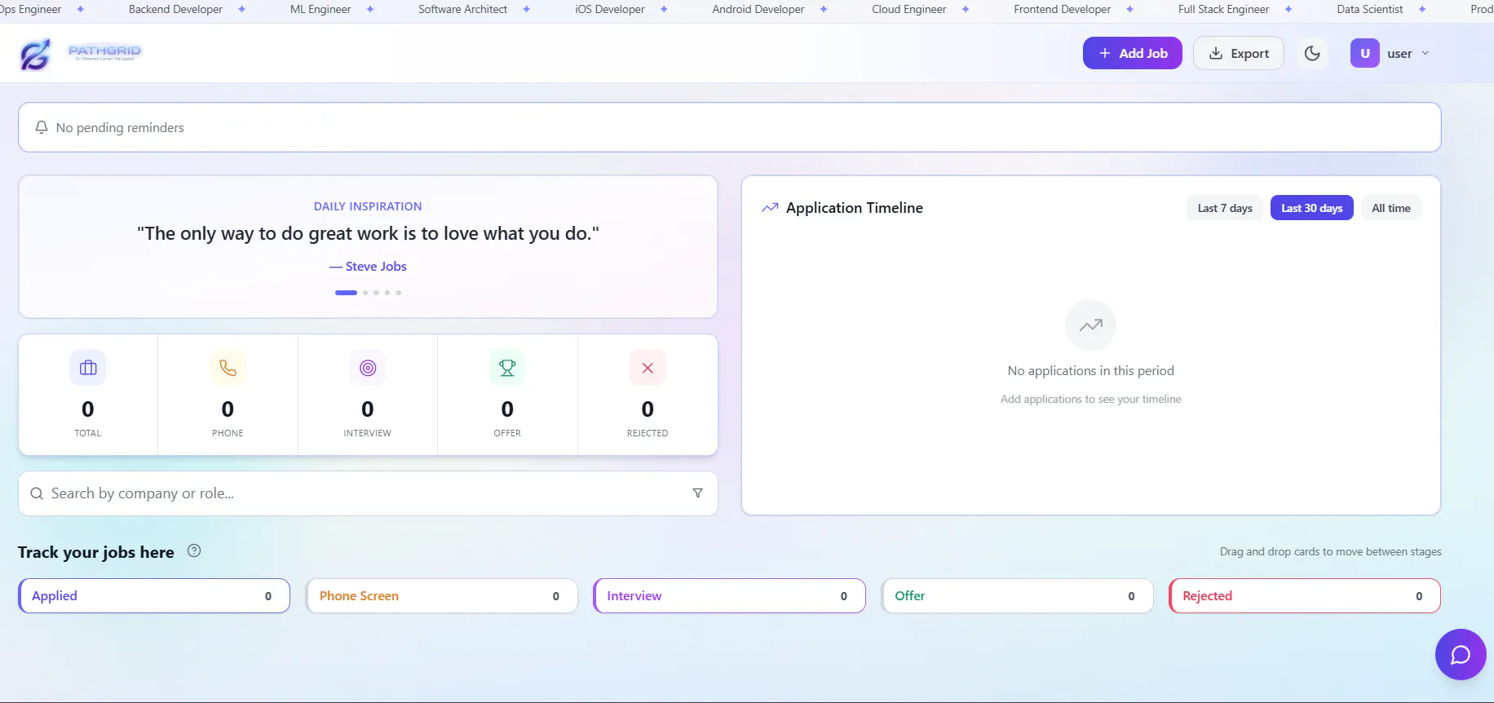
Task: Click the Phone Screen stage header
Action: click(x=442, y=596)
